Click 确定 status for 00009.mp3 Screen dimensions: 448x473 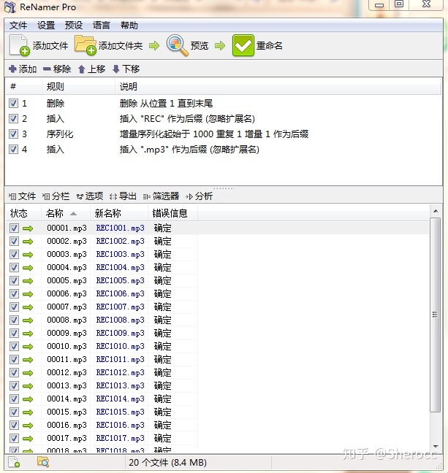pyautogui.click(x=162, y=334)
